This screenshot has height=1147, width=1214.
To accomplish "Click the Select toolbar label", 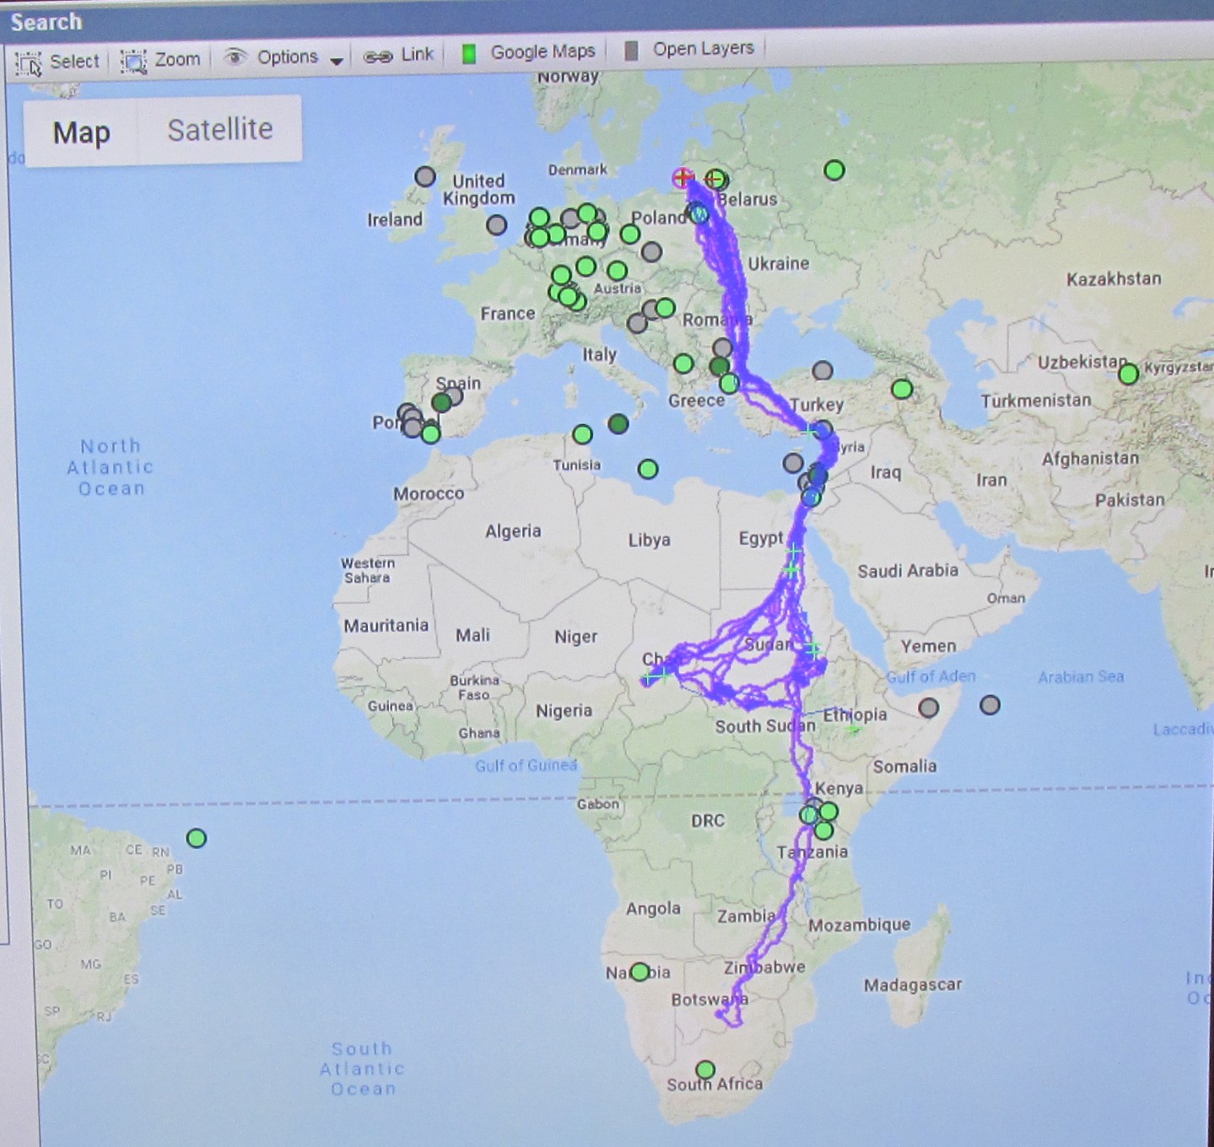I will coord(74,61).
